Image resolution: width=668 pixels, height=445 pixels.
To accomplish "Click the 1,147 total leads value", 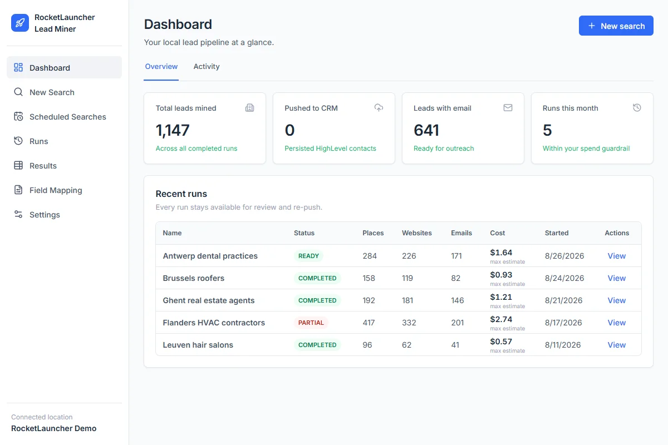I will click(x=173, y=130).
